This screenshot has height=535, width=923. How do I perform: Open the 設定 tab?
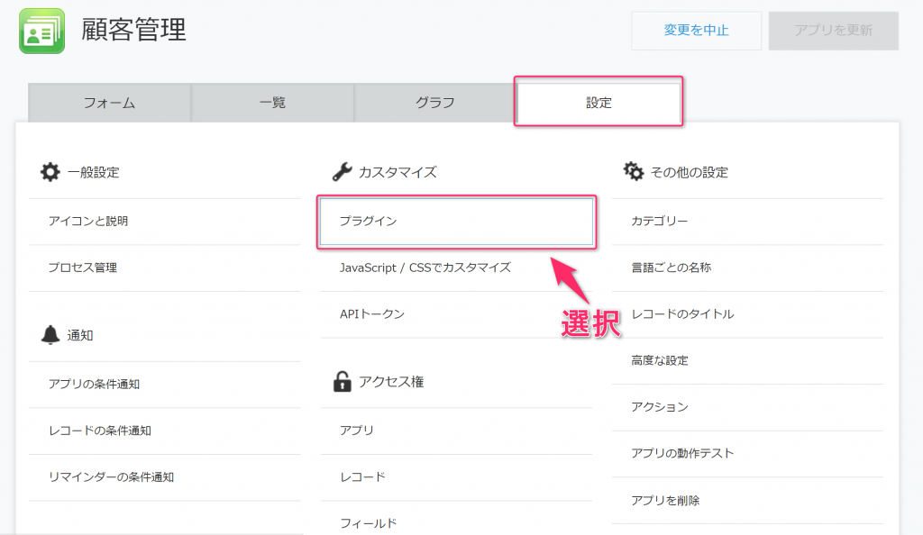point(599,103)
